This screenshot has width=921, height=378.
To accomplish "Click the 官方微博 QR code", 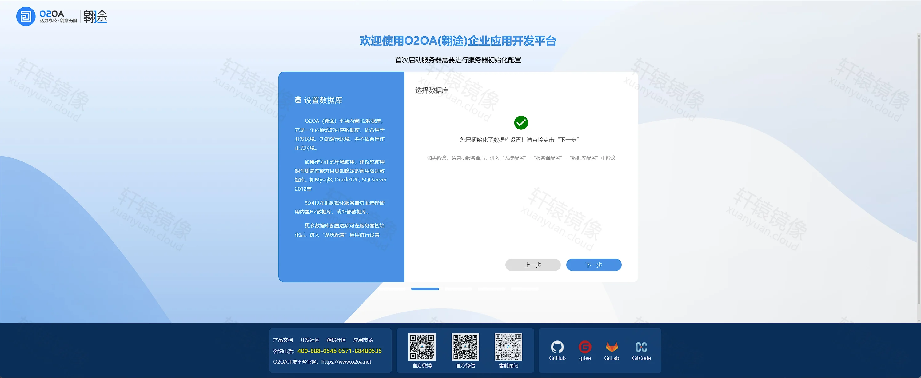I will coord(422,347).
